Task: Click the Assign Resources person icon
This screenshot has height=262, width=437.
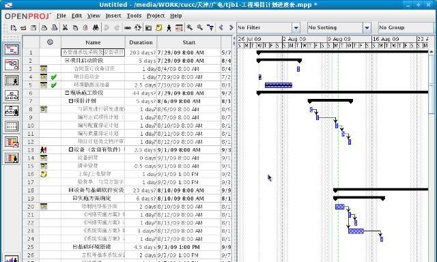Action: (169, 27)
